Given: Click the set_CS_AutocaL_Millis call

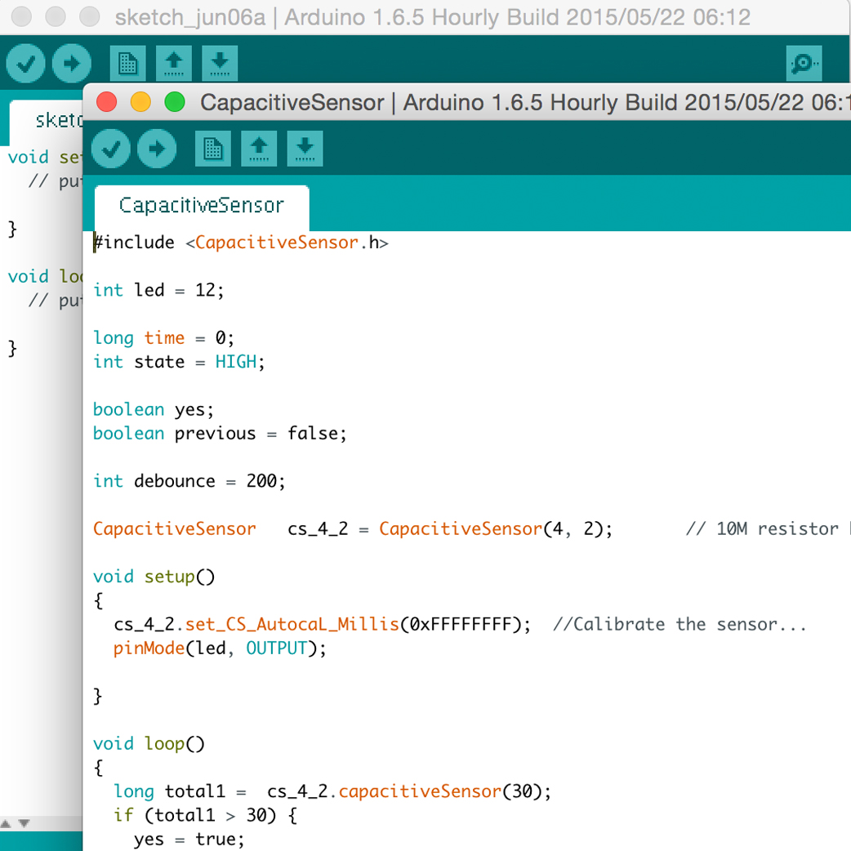Looking at the screenshot, I should tap(292, 624).
